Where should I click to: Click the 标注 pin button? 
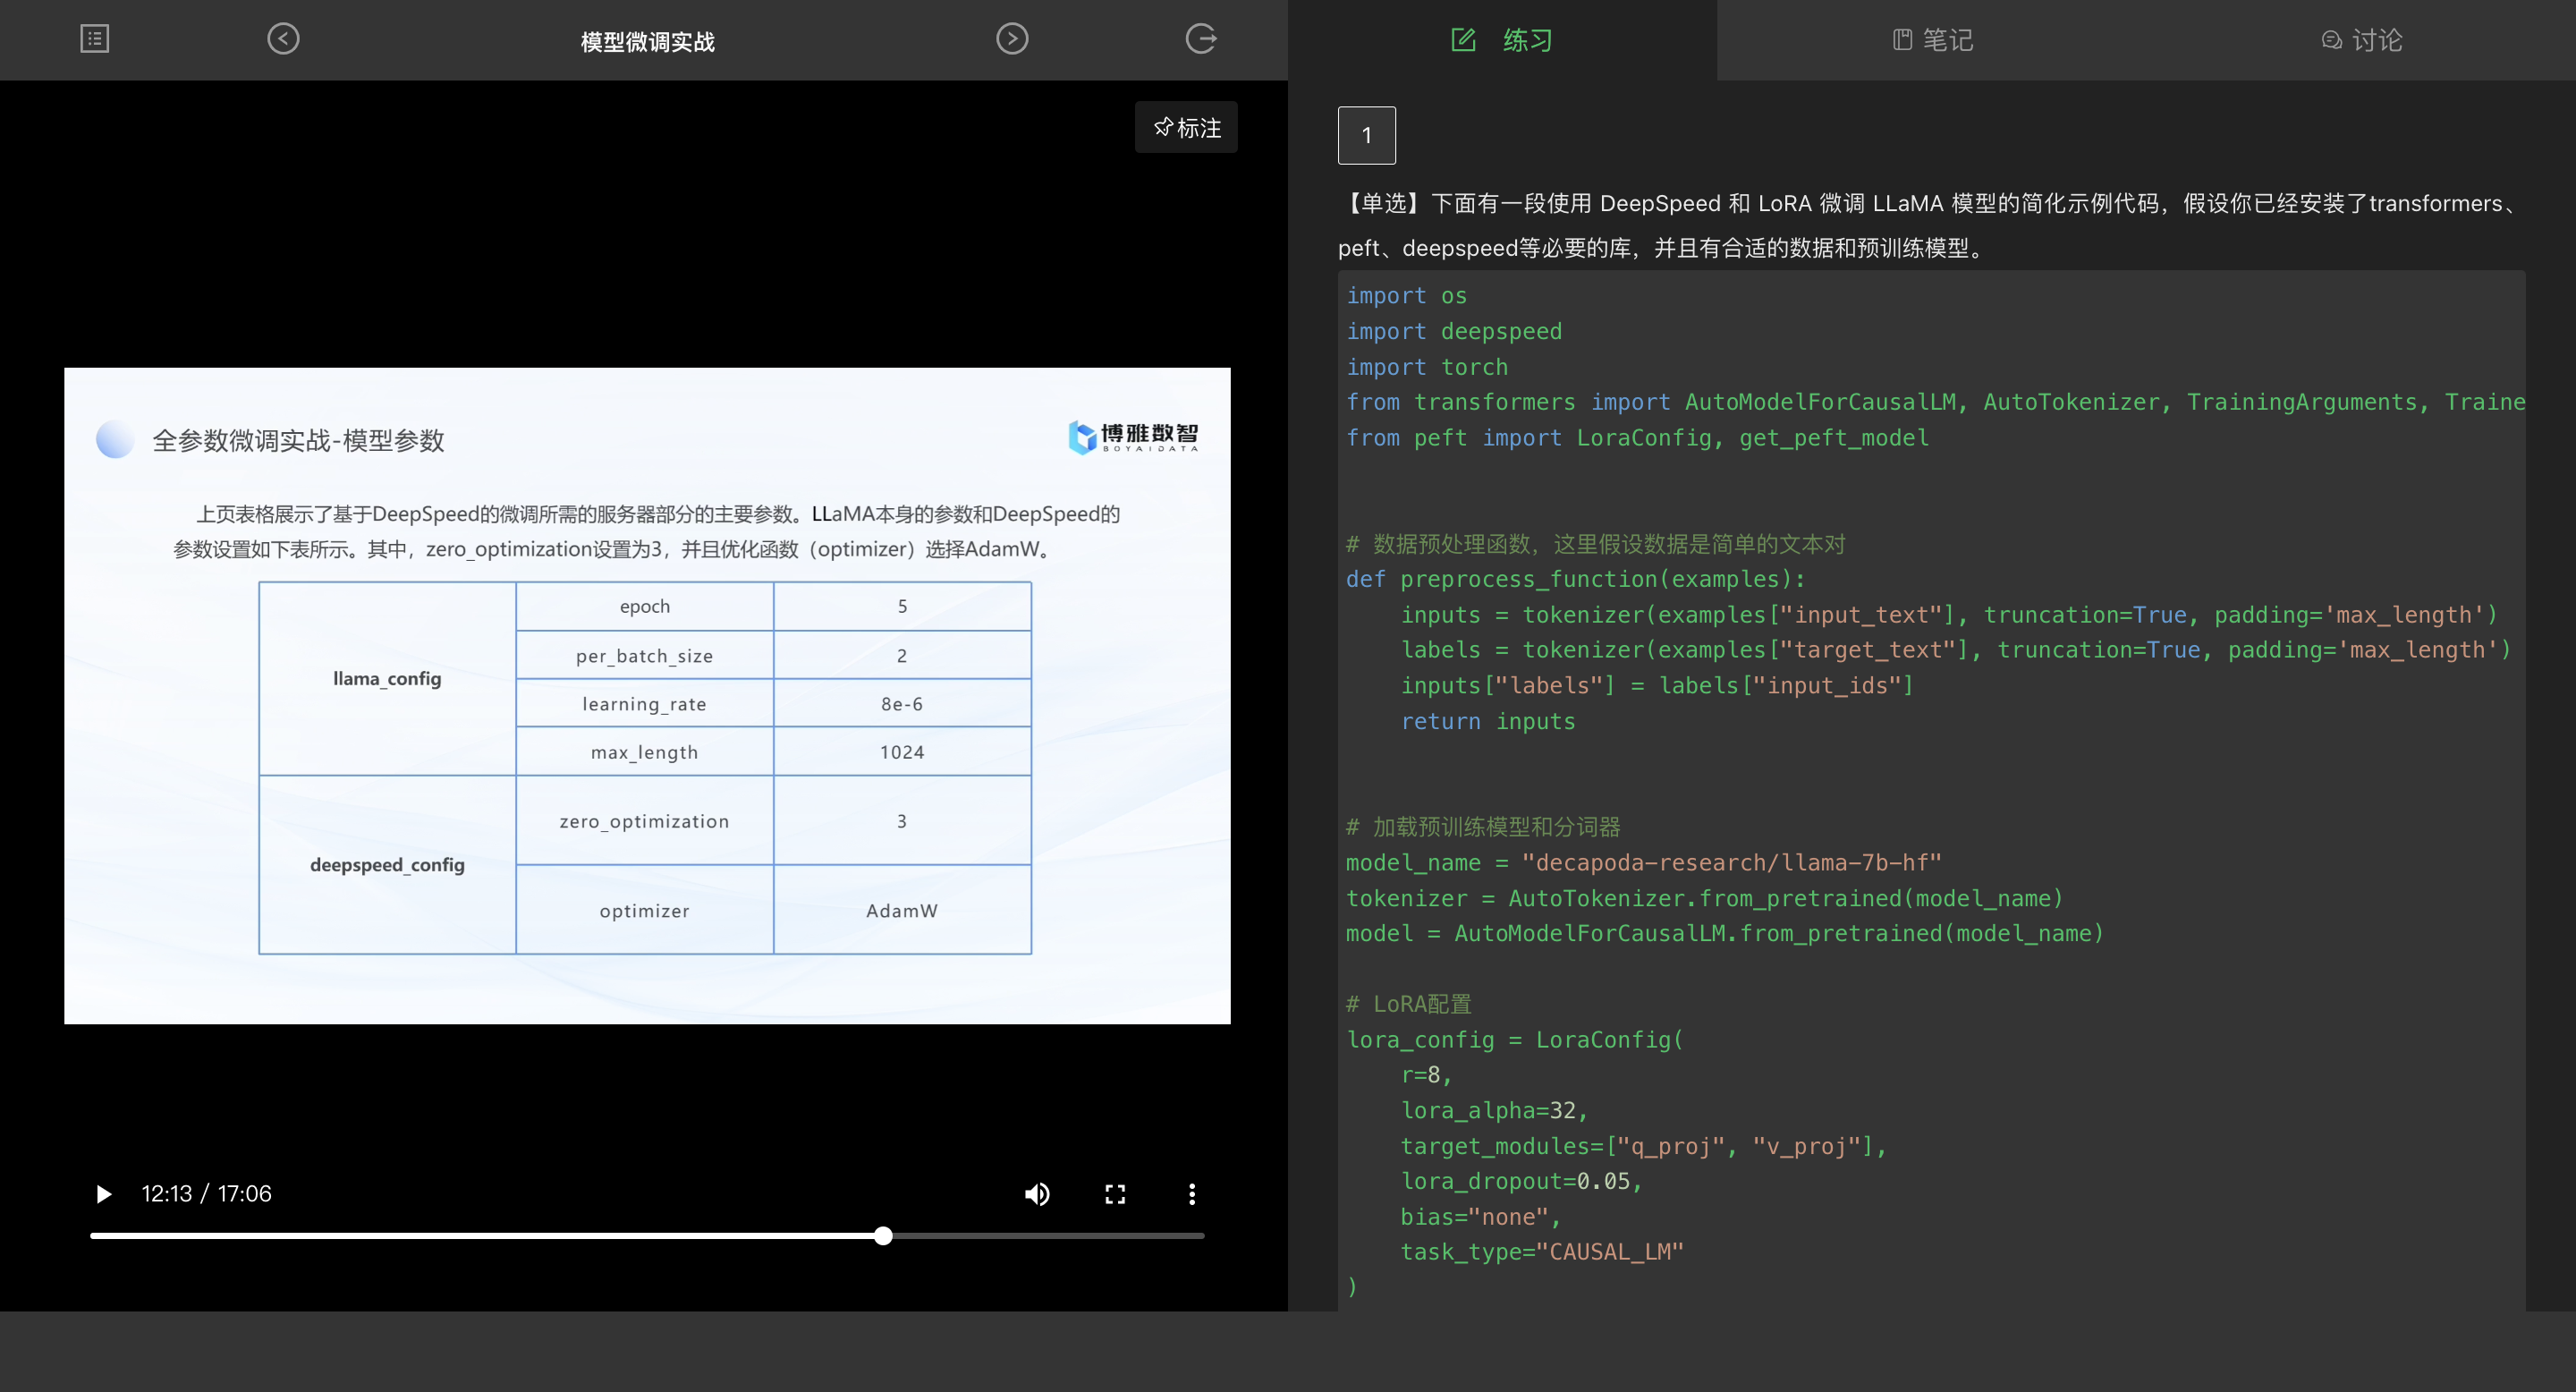click(x=1186, y=127)
